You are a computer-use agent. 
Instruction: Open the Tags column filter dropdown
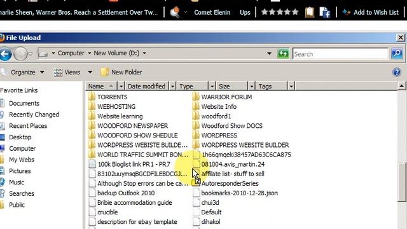[x=291, y=86]
